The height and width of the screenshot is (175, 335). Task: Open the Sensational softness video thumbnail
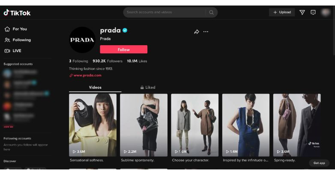click(x=93, y=125)
